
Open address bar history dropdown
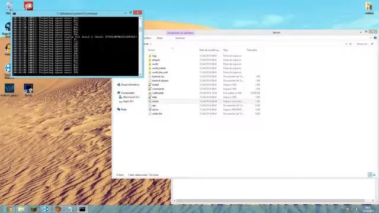346,44
